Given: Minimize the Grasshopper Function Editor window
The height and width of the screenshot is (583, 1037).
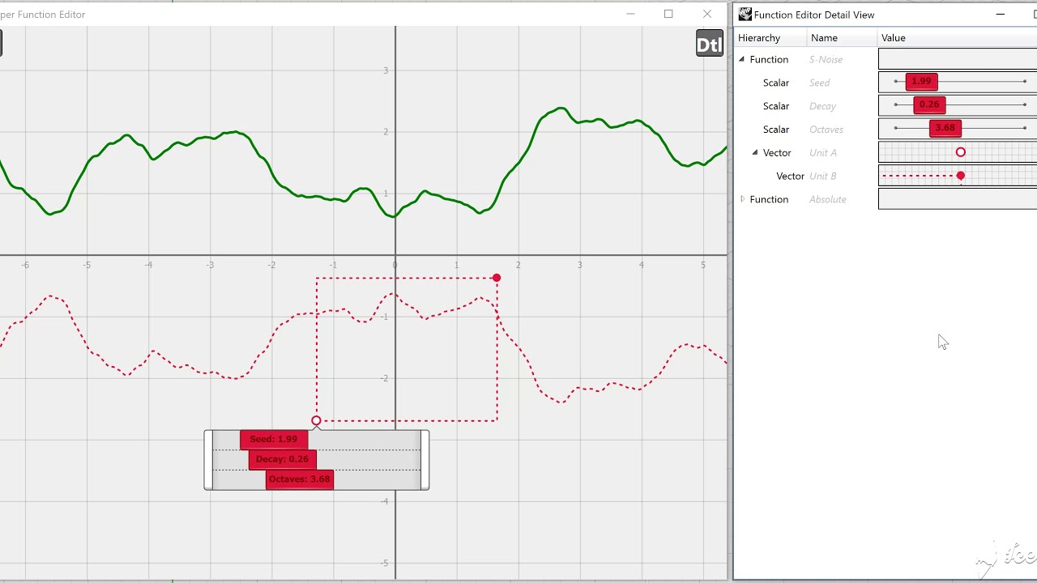Looking at the screenshot, I should (x=630, y=14).
